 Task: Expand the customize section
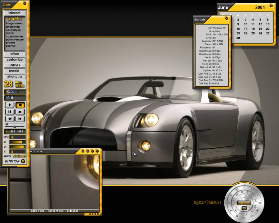(15, 59)
